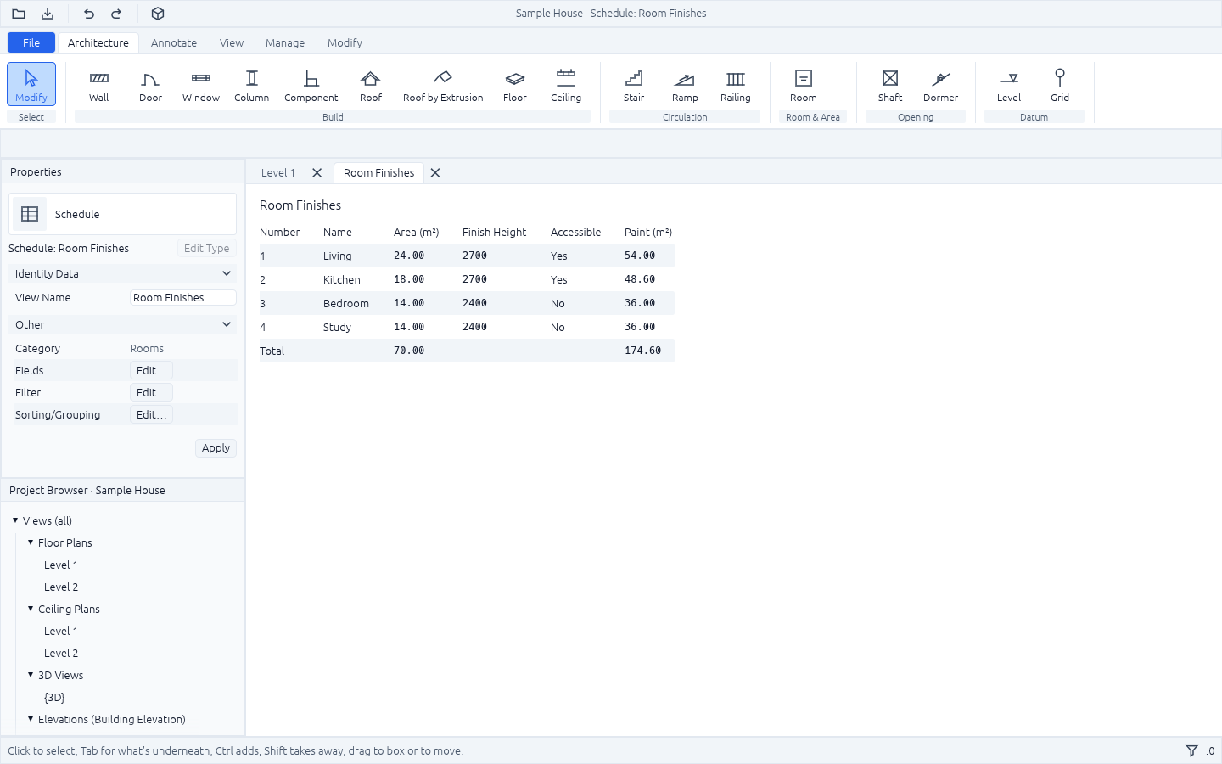Select the Door tool
1222x764 pixels.
point(150,85)
